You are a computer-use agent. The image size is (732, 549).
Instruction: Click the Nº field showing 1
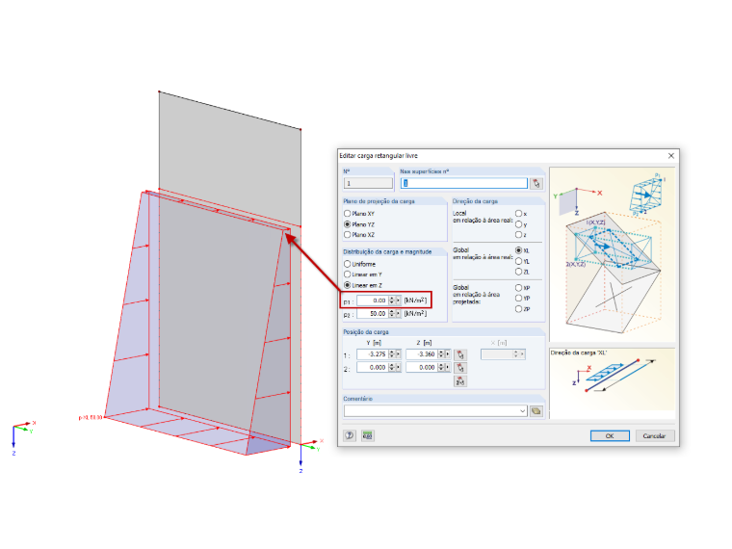coord(368,183)
